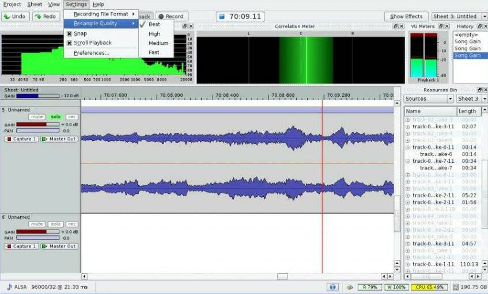Disable solo on track 5

point(55,117)
